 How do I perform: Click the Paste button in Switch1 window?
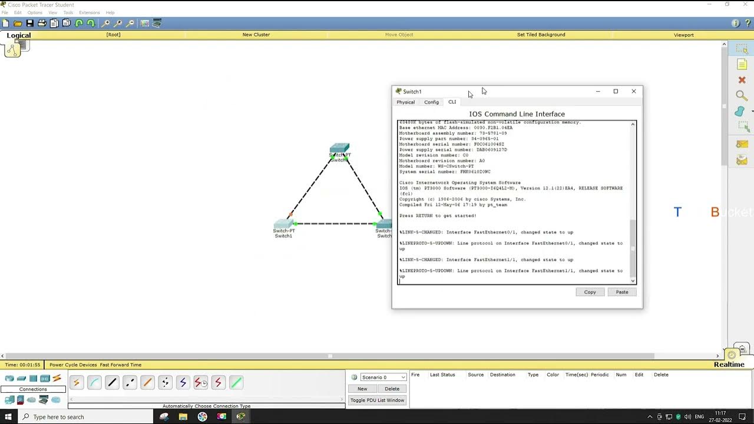[x=622, y=292]
